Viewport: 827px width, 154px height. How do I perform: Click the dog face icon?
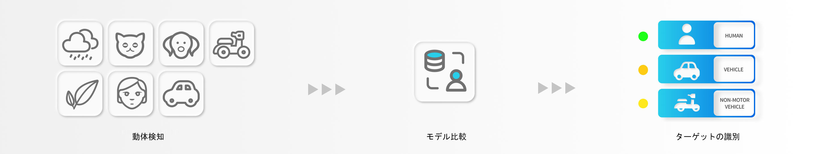pos(181,43)
